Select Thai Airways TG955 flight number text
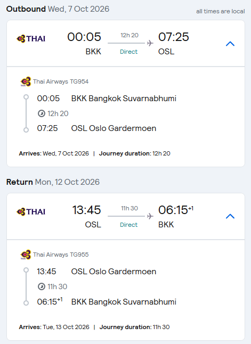251x344 pixels. coord(61,255)
